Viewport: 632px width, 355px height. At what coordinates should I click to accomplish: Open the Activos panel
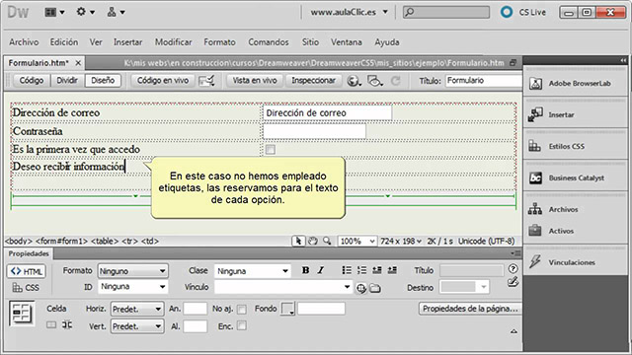click(575, 231)
